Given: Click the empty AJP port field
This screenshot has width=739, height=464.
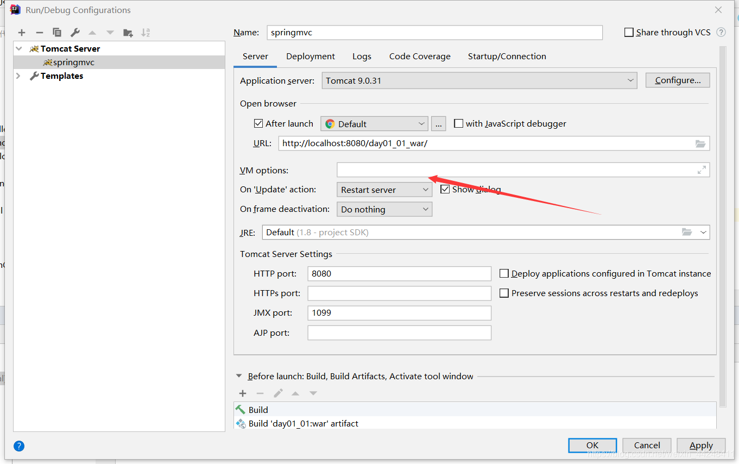Looking at the screenshot, I should [x=399, y=333].
